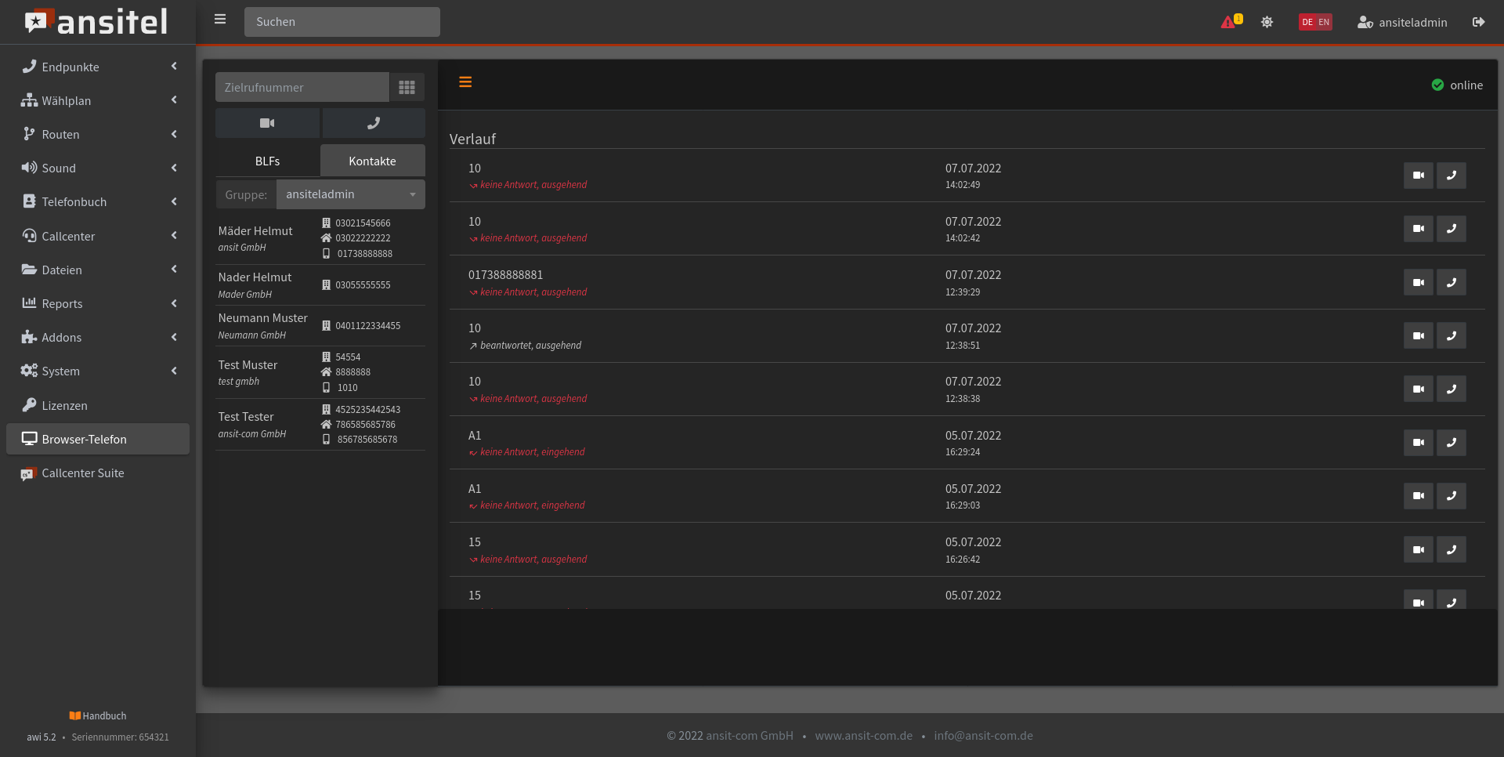This screenshot has width=1504, height=757.
Task: Open the Gruppe ansiteladmin dropdown
Action: 350,194
